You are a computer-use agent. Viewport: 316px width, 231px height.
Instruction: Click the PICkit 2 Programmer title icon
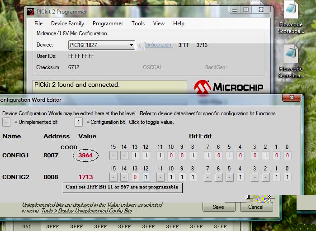(x=31, y=12)
